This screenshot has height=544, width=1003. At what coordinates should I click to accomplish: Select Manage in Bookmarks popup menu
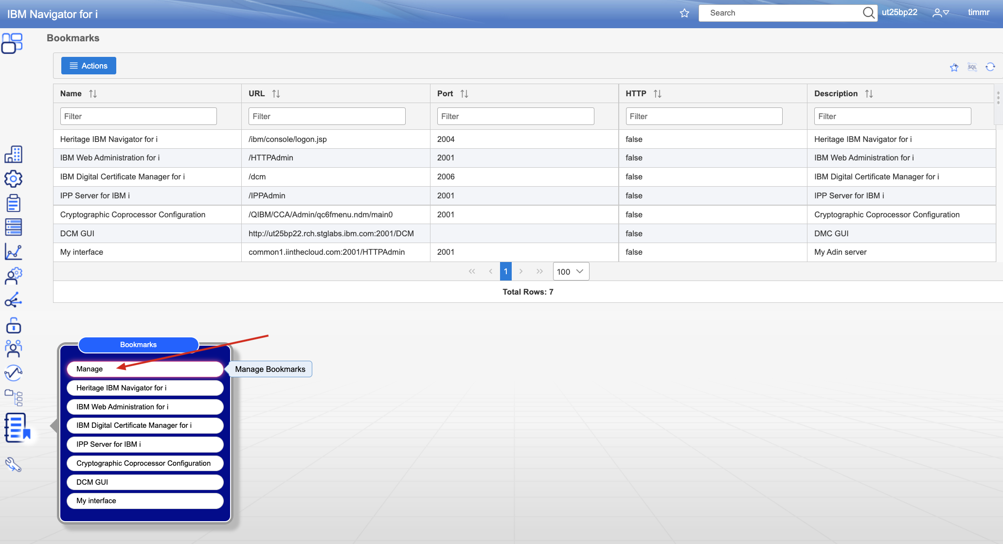(x=145, y=369)
